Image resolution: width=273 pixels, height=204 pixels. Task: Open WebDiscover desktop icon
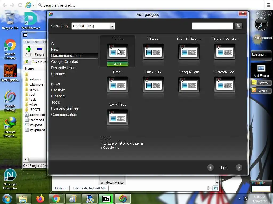(x=31, y=21)
